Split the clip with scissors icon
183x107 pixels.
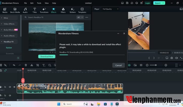[x=32, y=65]
